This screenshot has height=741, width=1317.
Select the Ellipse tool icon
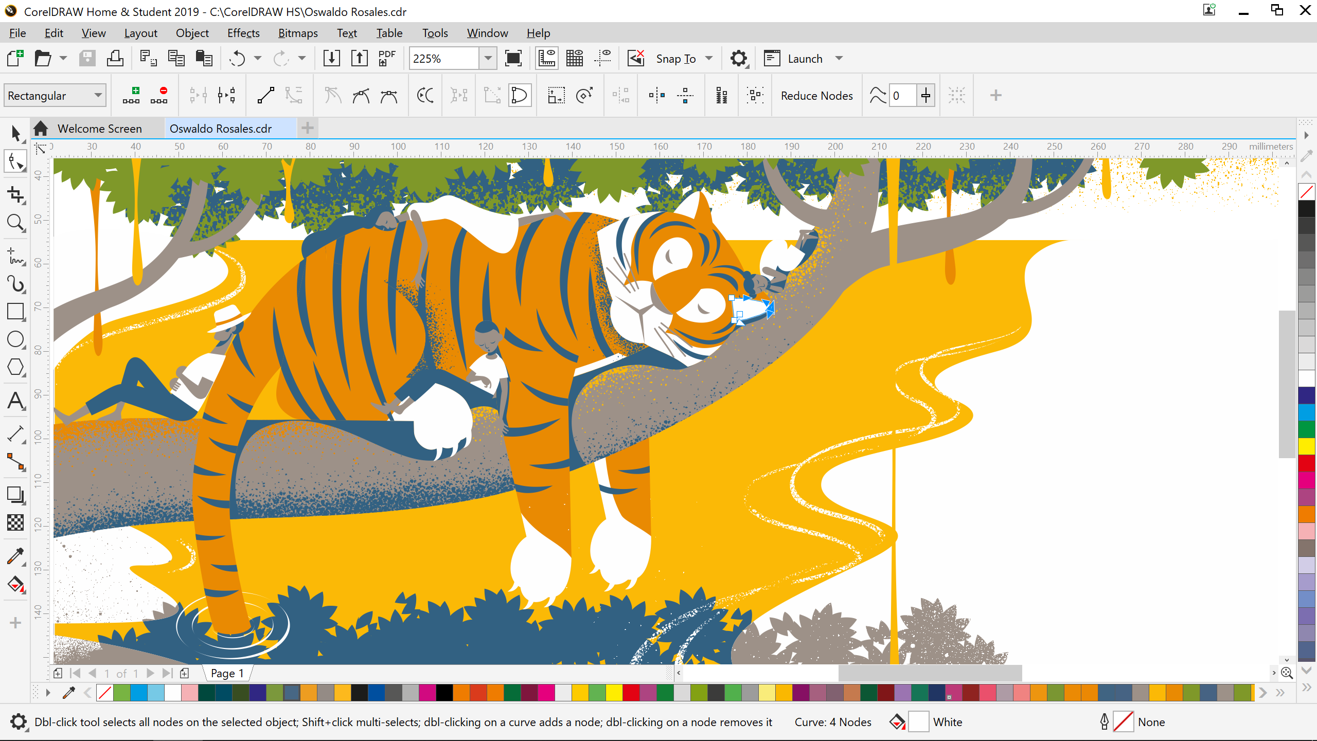click(x=15, y=341)
